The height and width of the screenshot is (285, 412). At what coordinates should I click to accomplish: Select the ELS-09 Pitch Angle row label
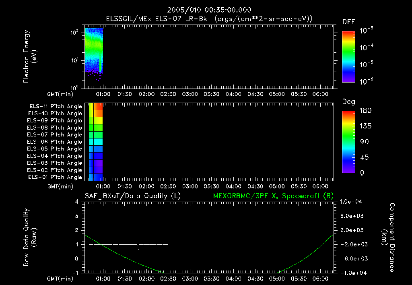pos(54,121)
